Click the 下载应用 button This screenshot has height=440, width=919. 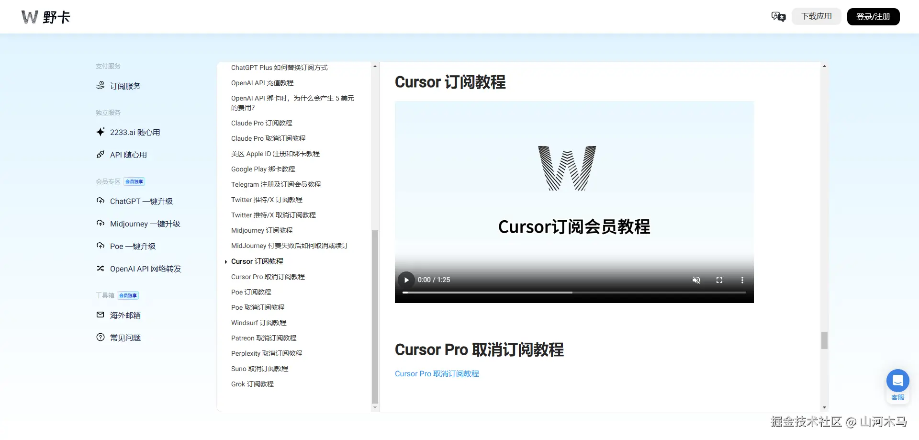[x=817, y=17]
